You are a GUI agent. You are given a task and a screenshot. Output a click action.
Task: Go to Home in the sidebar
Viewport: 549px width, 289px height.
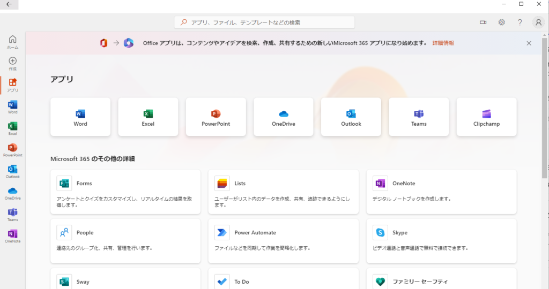pos(13,42)
